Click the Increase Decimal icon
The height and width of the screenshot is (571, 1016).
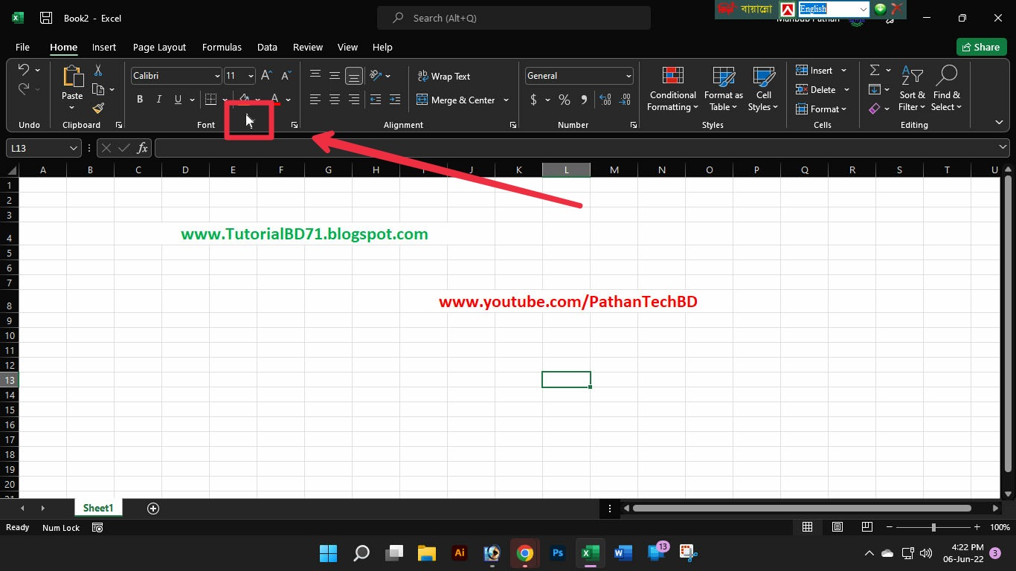(x=605, y=100)
